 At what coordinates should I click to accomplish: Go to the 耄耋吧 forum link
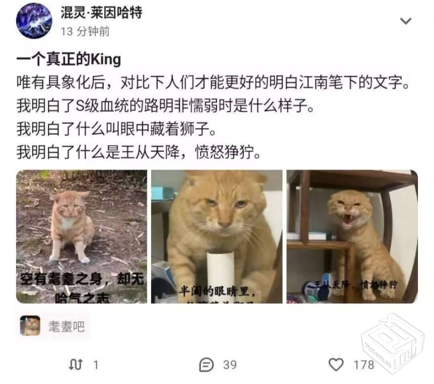point(66,326)
